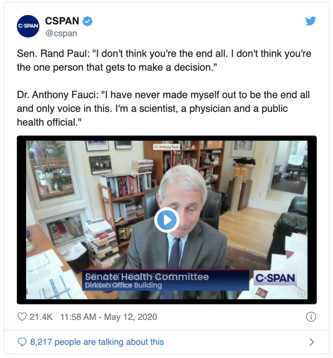Click the small icon in the video's bottom-right corner
Image resolution: width=333 pixels, height=358 pixels.
[x=302, y=293]
